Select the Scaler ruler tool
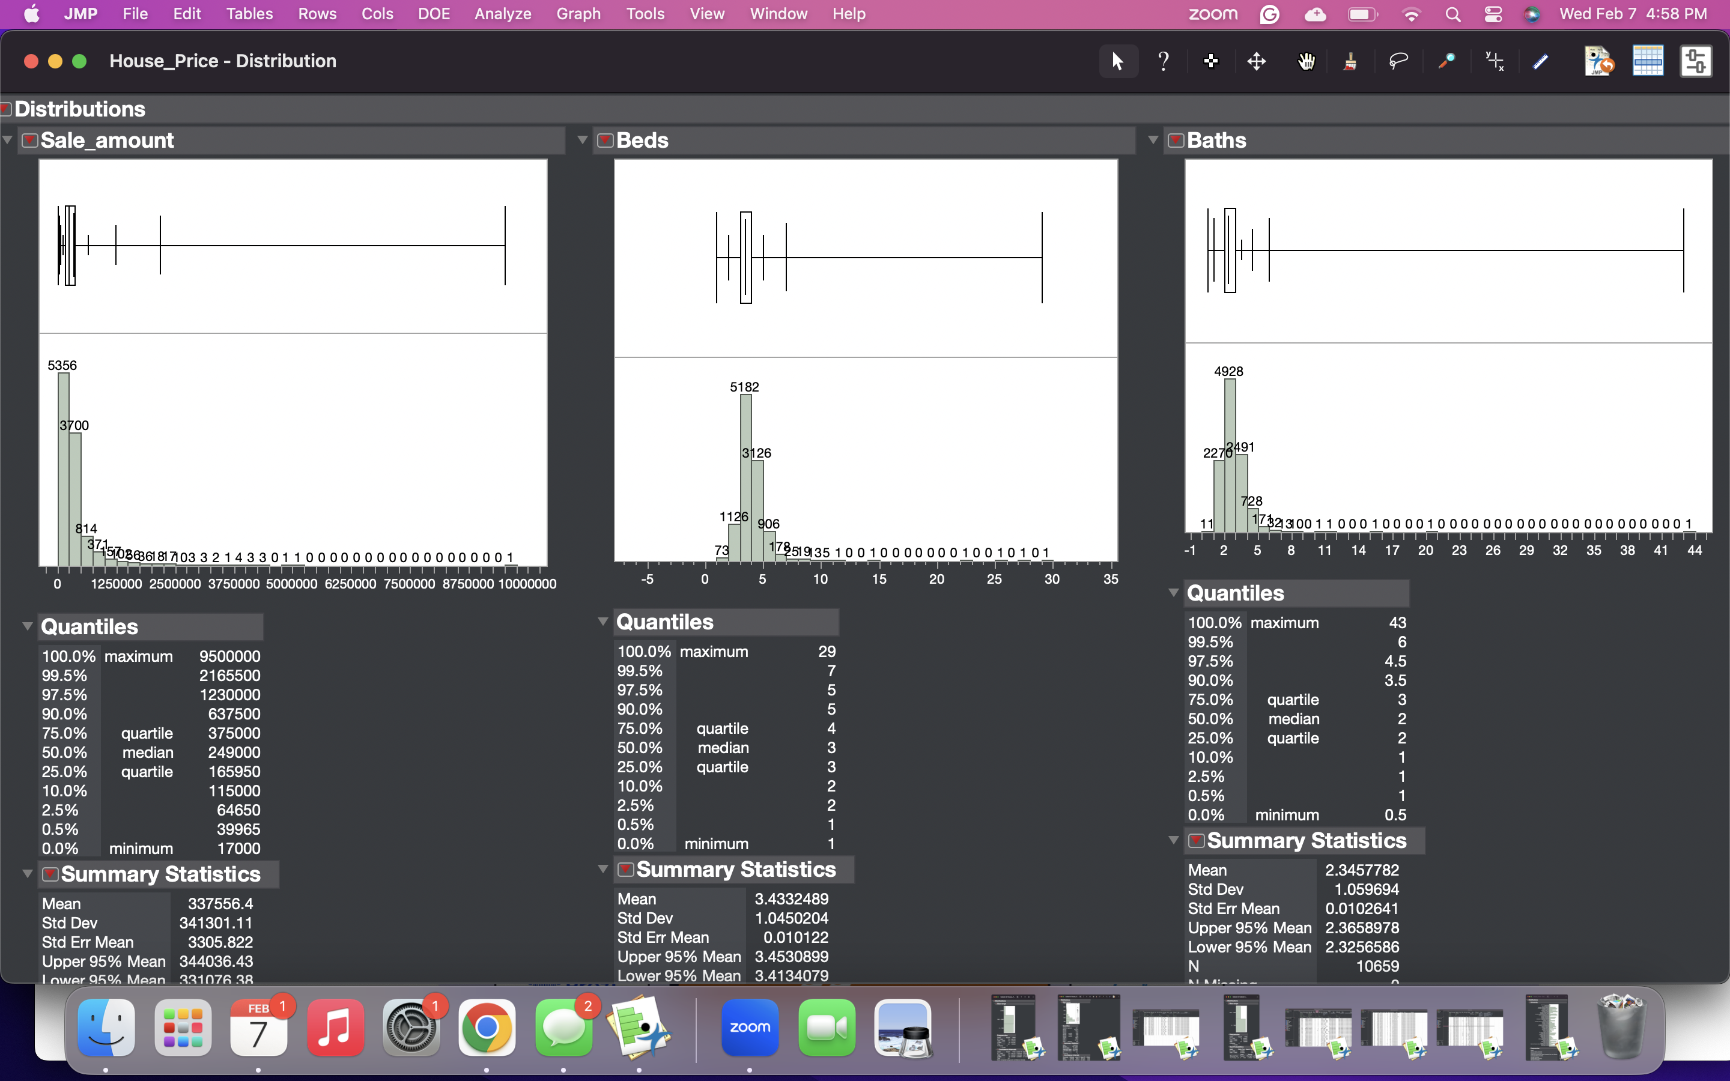The width and height of the screenshot is (1730, 1081). [1540, 61]
